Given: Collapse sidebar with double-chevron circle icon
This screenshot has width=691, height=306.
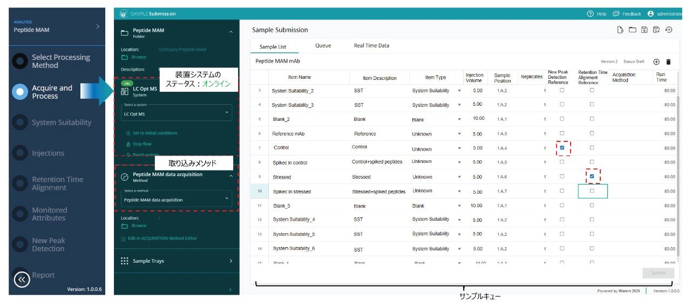Looking at the screenshot, I should point(22,279).
